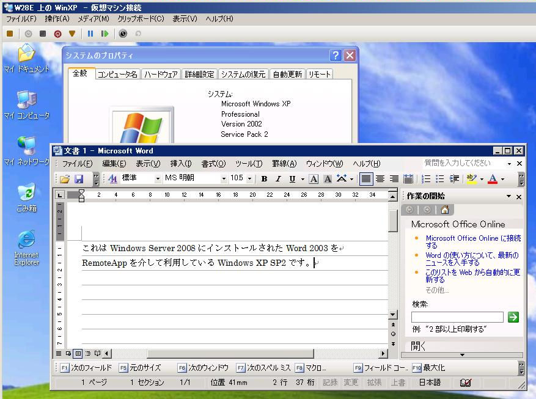Open the character scaling dropdown arrow
The width and height of the screenshot is (536, 399).
pos(351,179)
